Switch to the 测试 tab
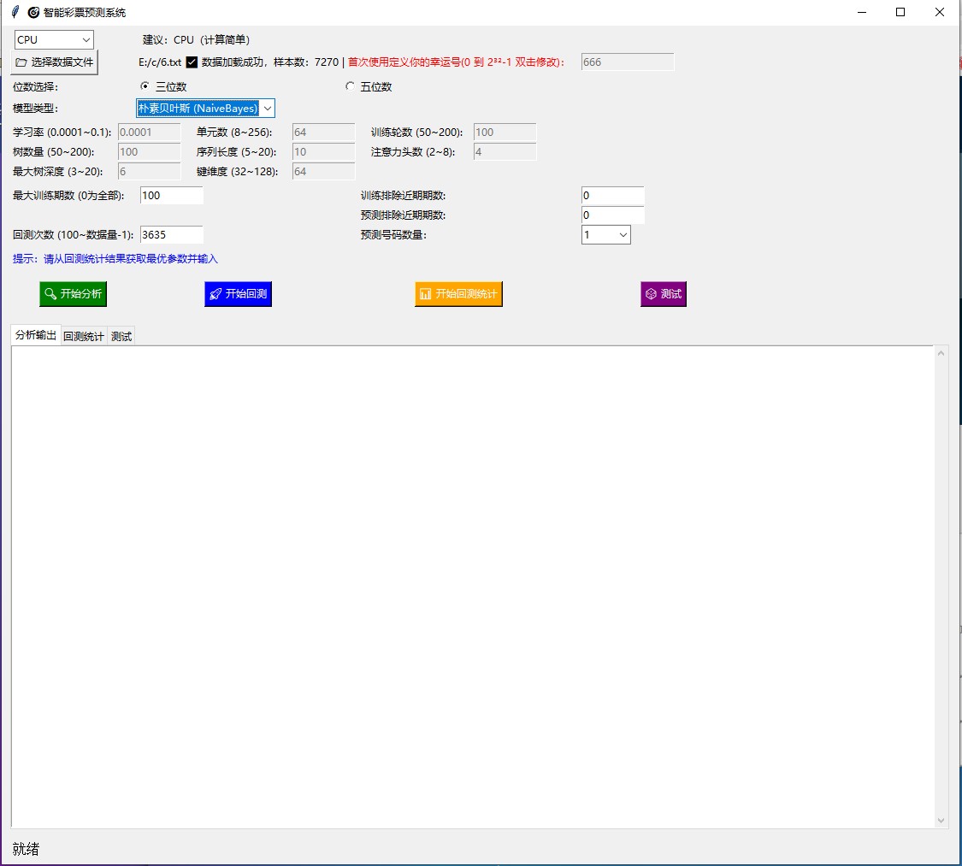Image resolution: width=962 pixels, height=866 pixels. pos(121,337)
